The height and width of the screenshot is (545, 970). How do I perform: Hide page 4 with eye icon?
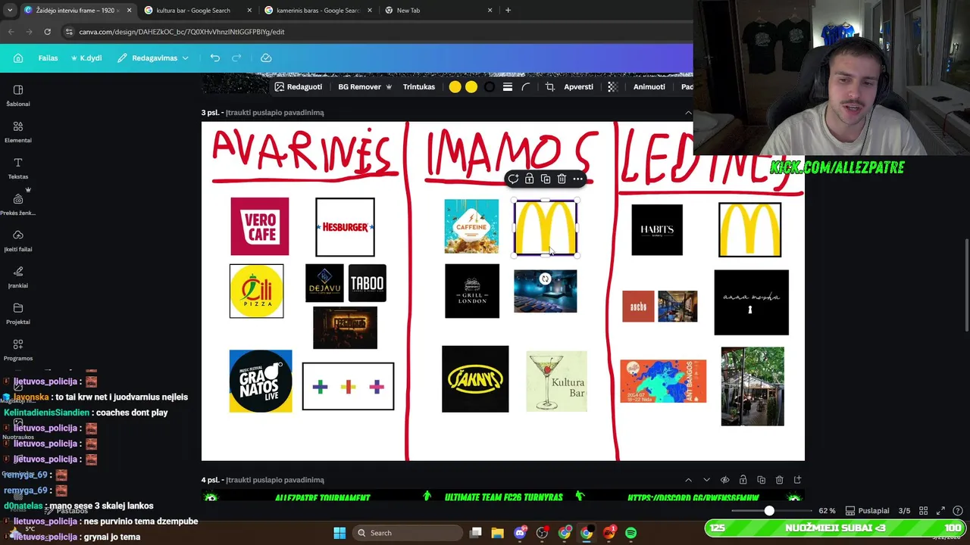(x=724, y=480)
